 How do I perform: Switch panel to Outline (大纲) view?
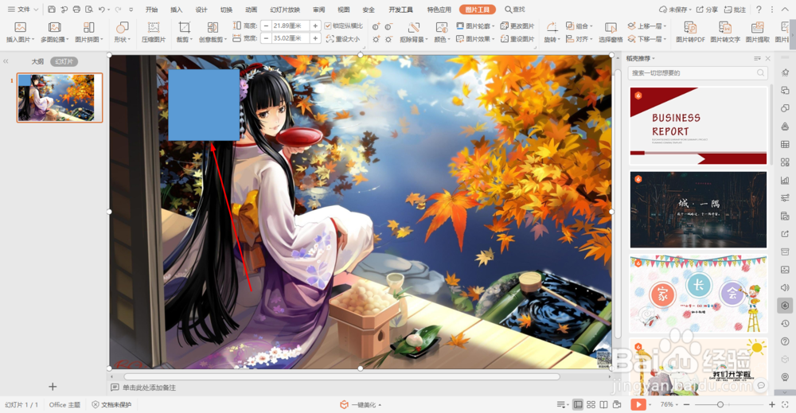37,61
